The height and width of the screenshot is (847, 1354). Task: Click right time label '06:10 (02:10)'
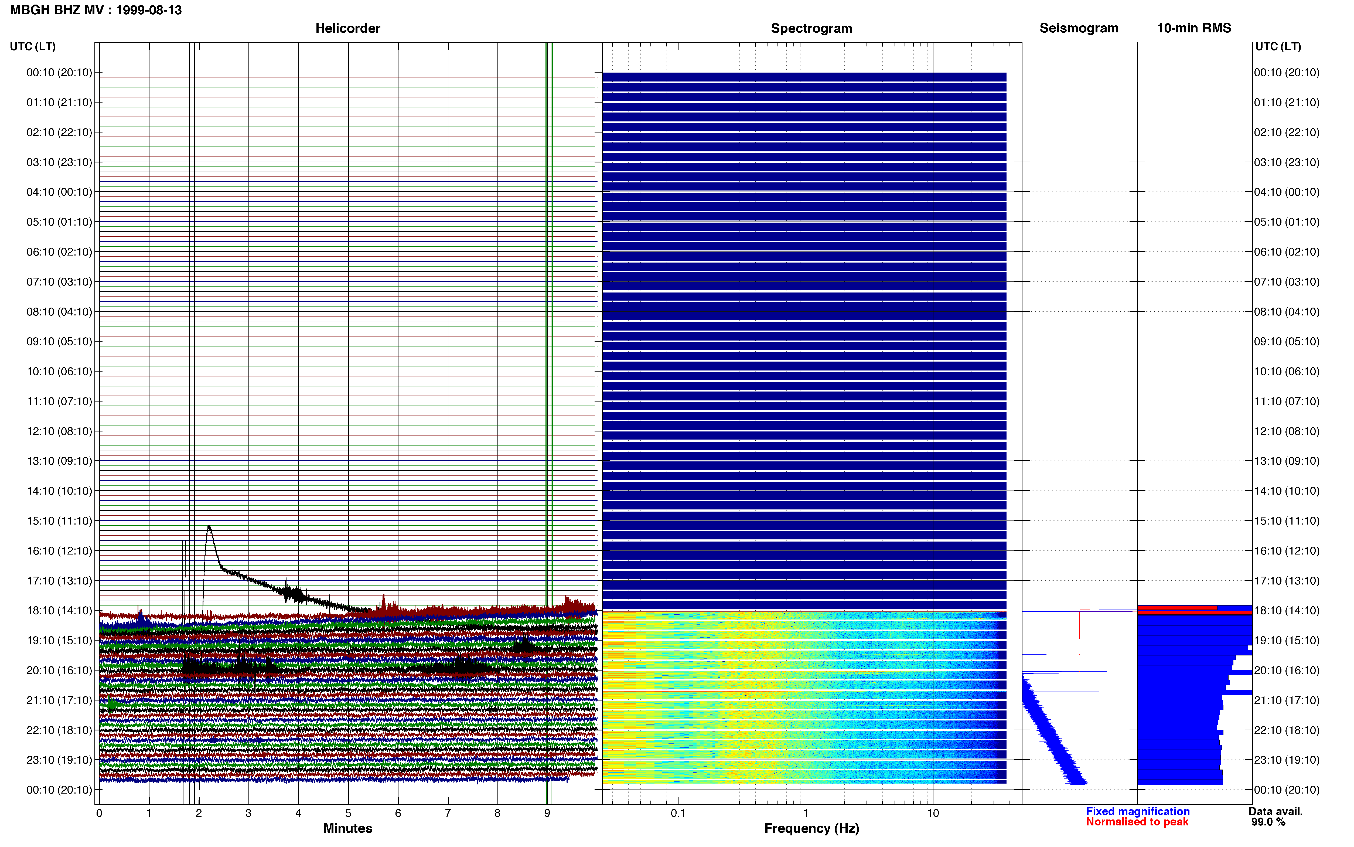(1287, 252)
